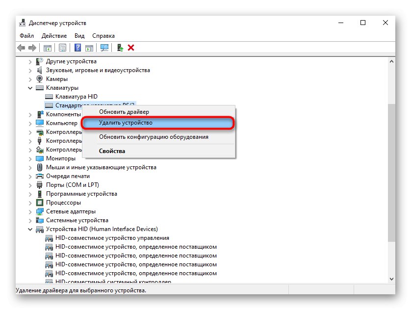
Task: Click the Device Manager title bar icon
Action: pyautogui.click(x=23, y=23)
